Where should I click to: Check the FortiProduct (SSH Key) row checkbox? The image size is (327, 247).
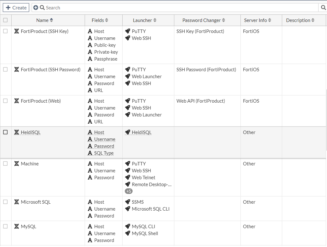5,31
